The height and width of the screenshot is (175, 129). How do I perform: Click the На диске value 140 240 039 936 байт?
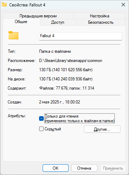[72, 79]
